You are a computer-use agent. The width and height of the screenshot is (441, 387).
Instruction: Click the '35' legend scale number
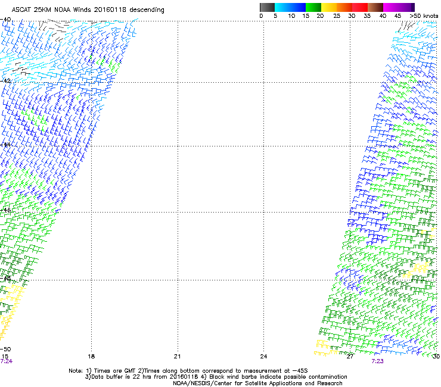[x=367, y=16]
